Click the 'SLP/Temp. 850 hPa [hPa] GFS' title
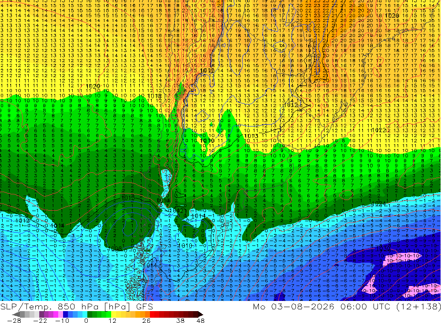 (77, 306)
